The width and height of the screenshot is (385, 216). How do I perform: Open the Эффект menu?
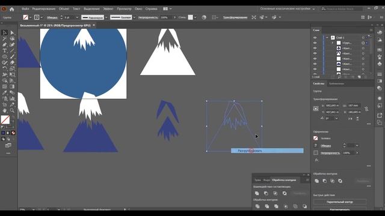pyautogui.click(x=108, y=8)
